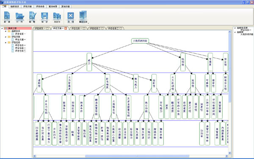Collapse the 指标体系库 node in right panel
The image size is (254, 159).
235,28
